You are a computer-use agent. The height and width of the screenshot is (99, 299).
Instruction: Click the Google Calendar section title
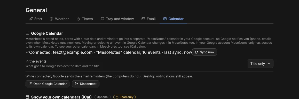point(47,33)
